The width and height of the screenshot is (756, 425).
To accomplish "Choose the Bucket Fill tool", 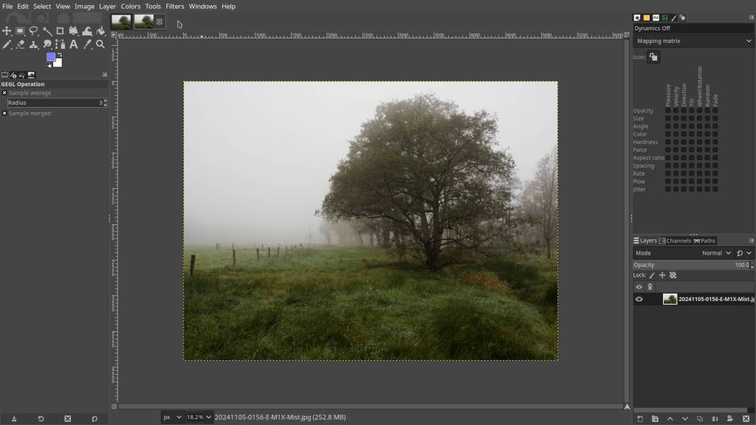I will tap(100, 31).
